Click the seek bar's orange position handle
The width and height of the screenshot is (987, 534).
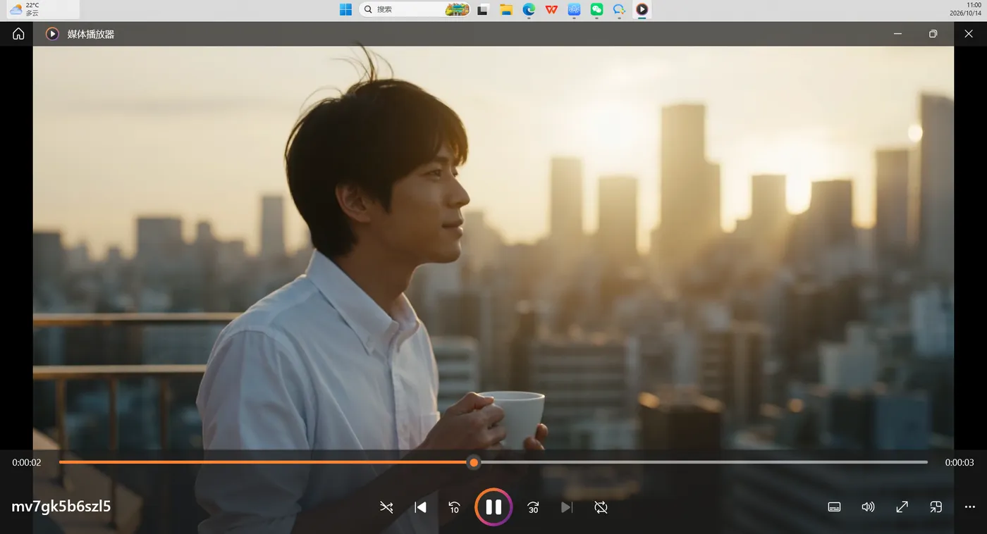[x=474, y=462]
